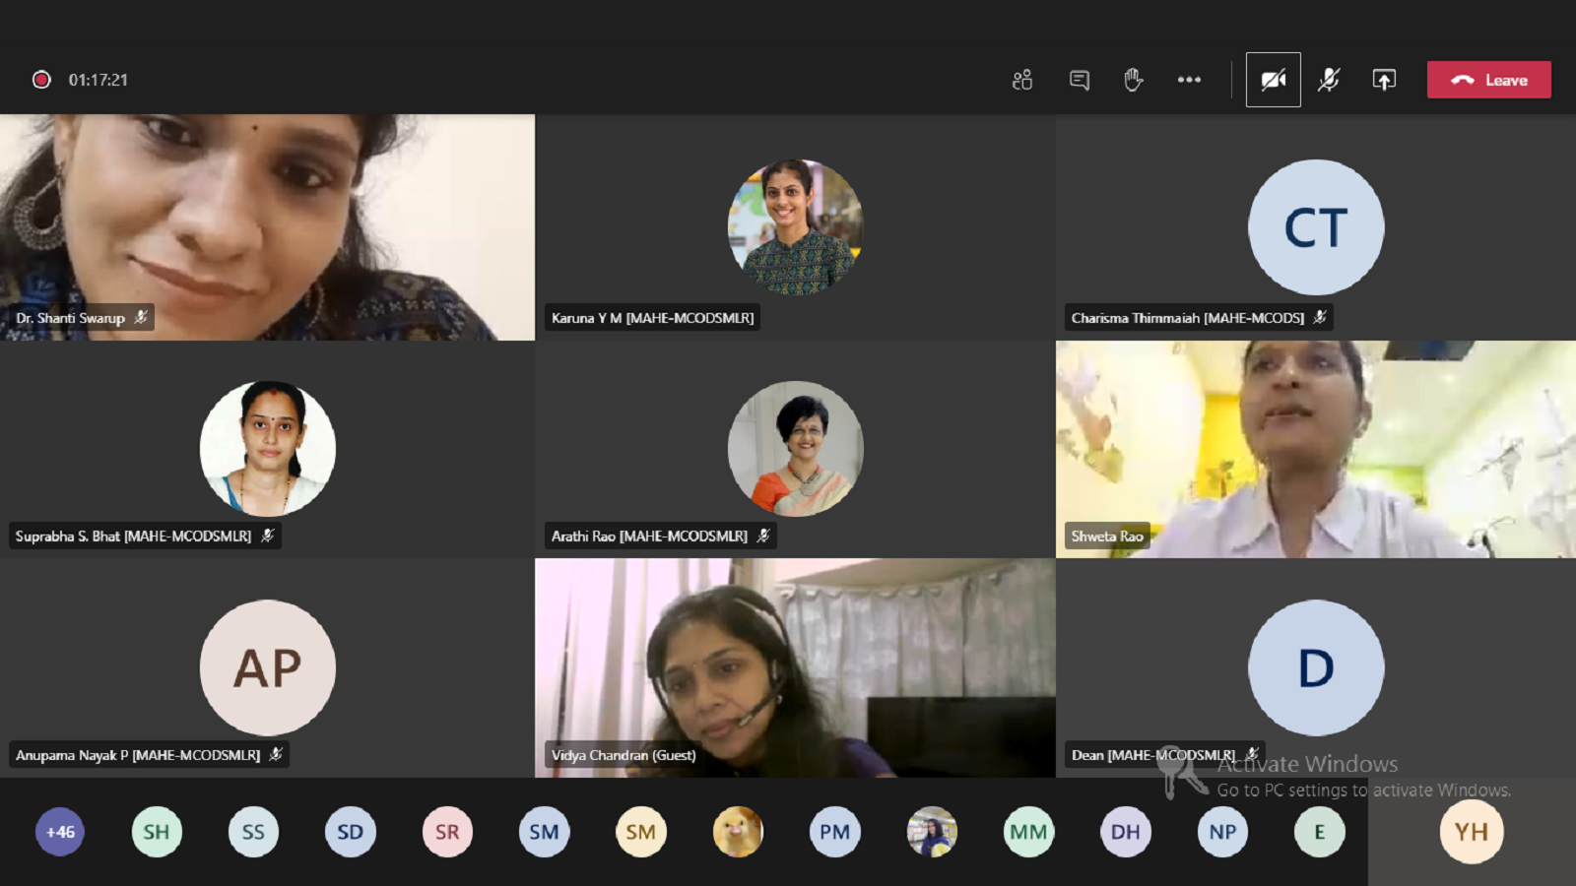This screenshot has height=886, width=1576.
Task: Select the SD participant avatar
Action: click(351, 832)
